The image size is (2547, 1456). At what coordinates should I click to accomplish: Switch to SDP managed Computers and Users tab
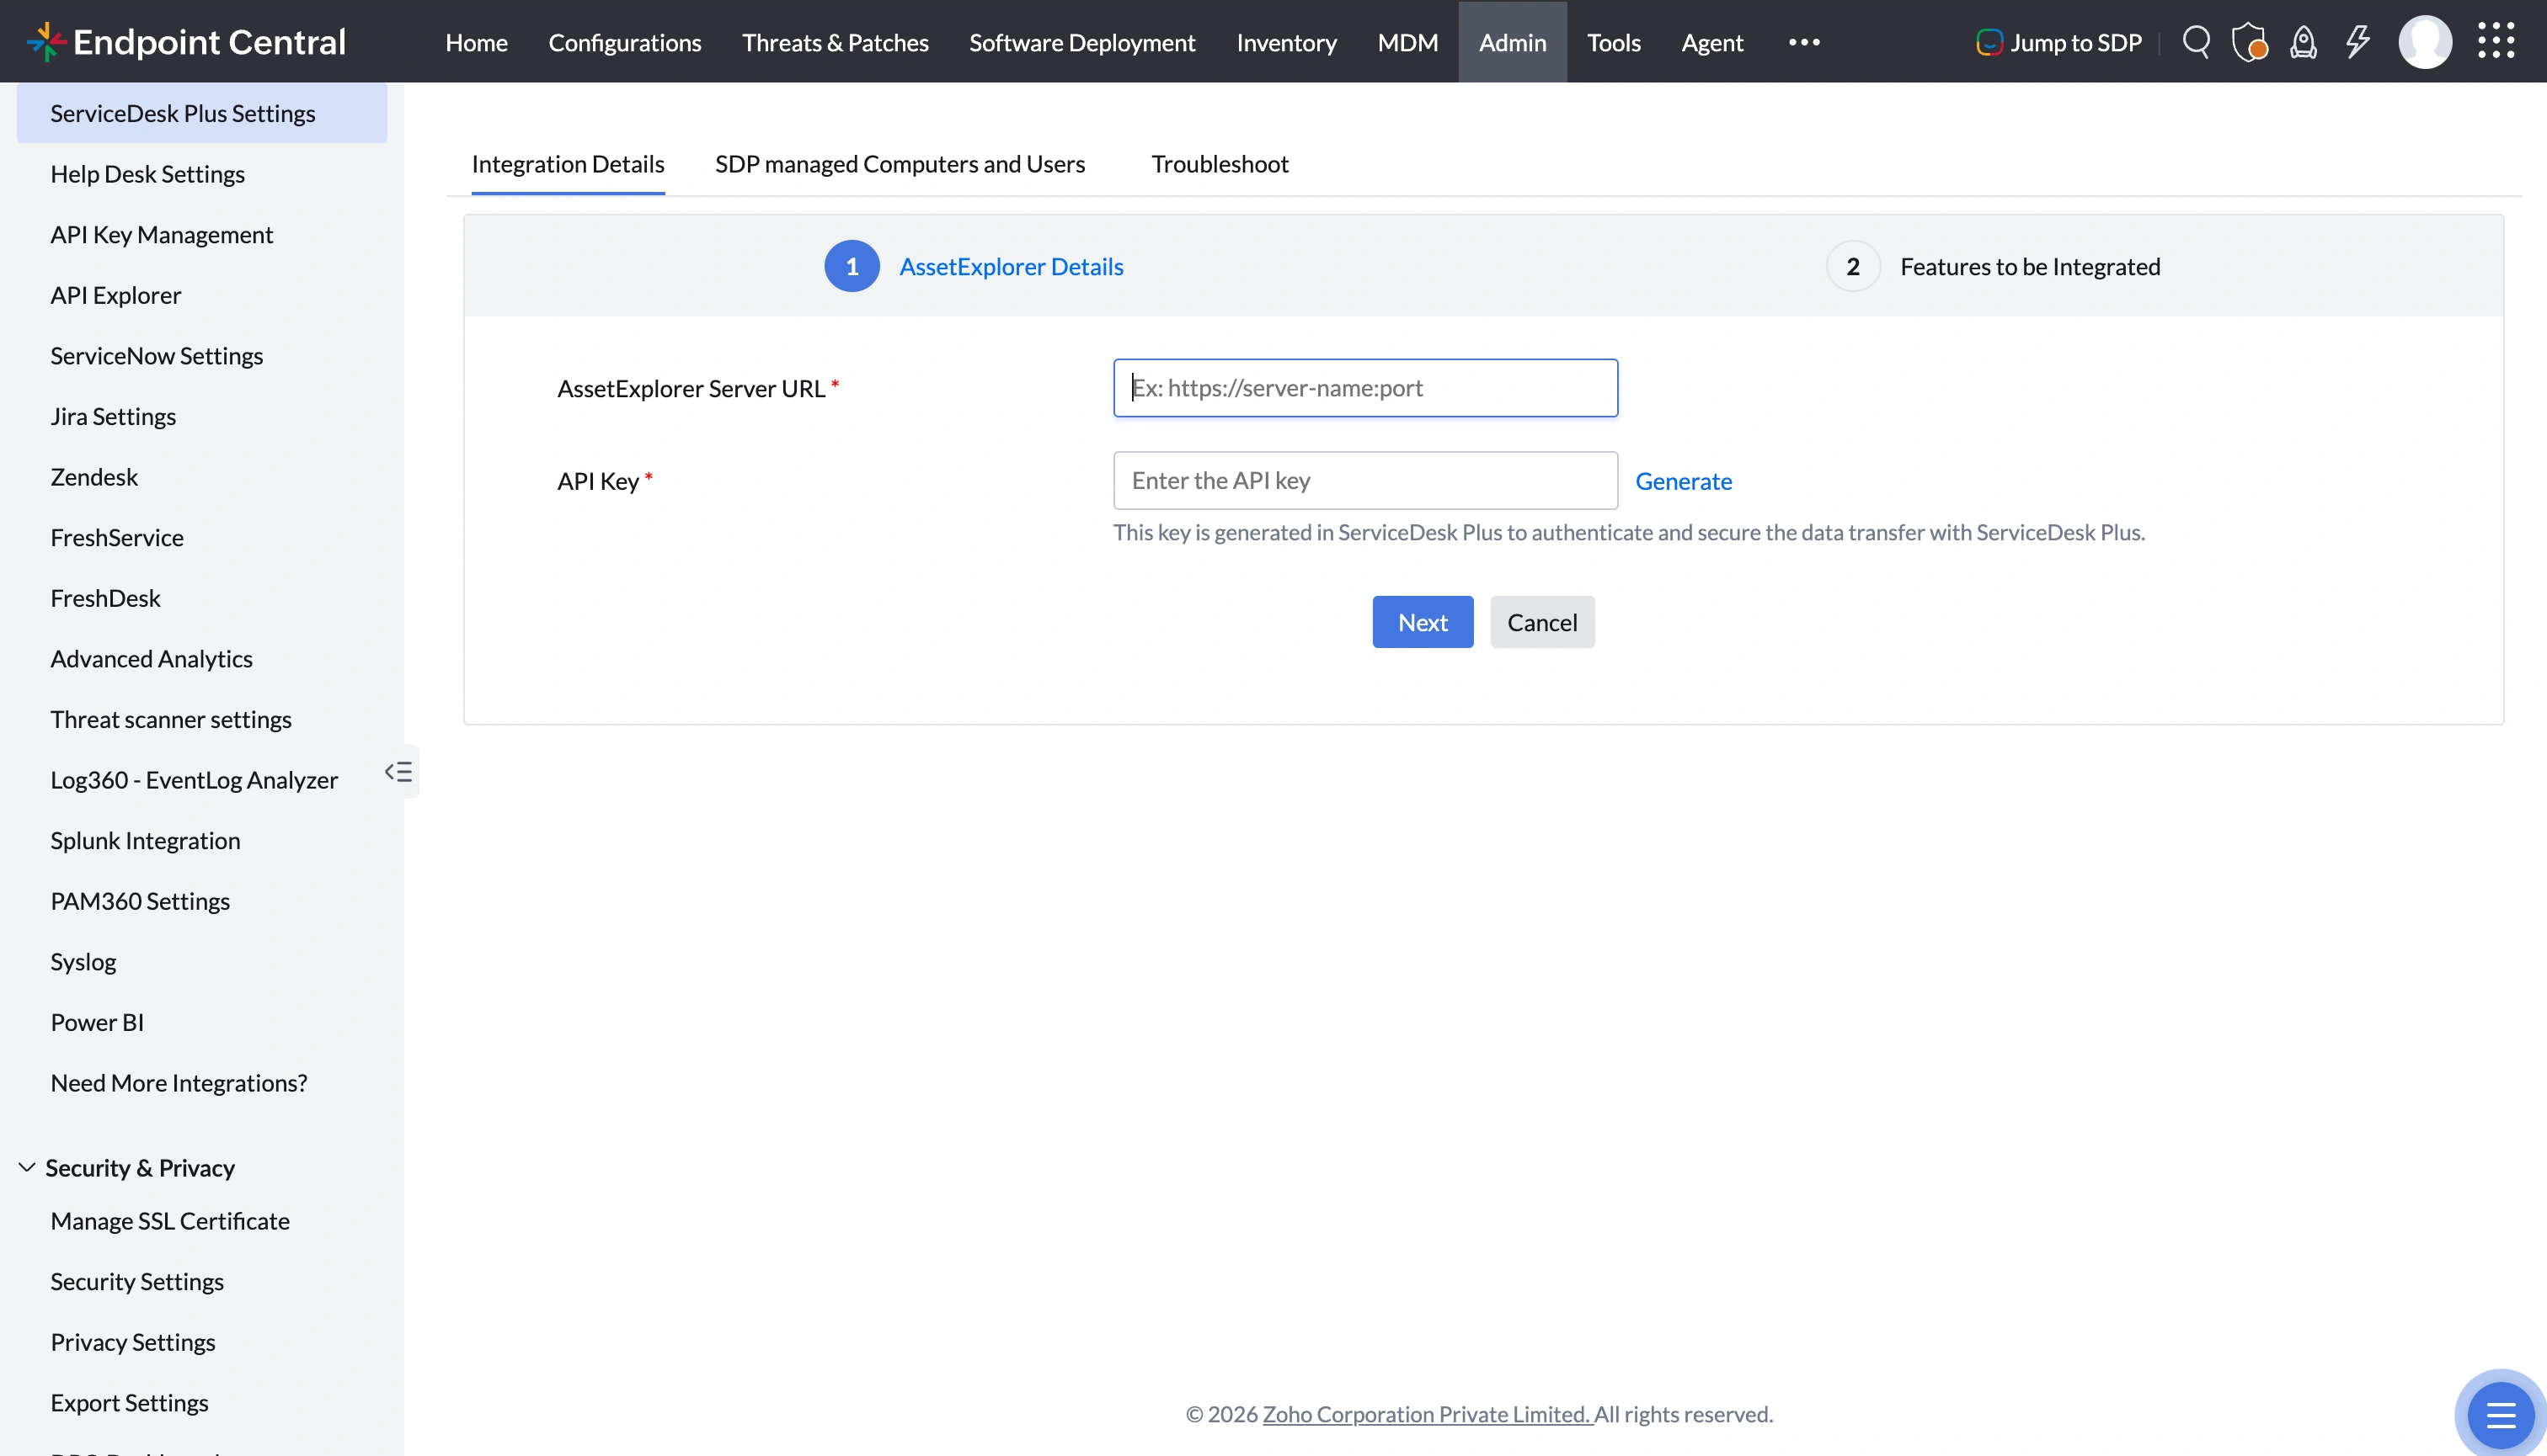coord(900,164)
